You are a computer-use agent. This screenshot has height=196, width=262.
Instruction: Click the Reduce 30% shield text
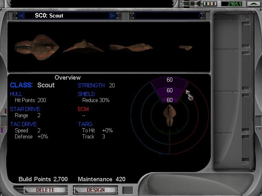(x=96, y=100)
